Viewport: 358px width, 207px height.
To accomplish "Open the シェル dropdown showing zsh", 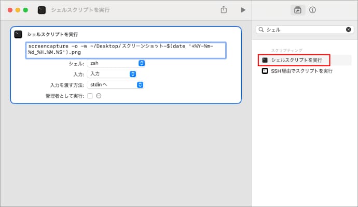I will [116, 63].
